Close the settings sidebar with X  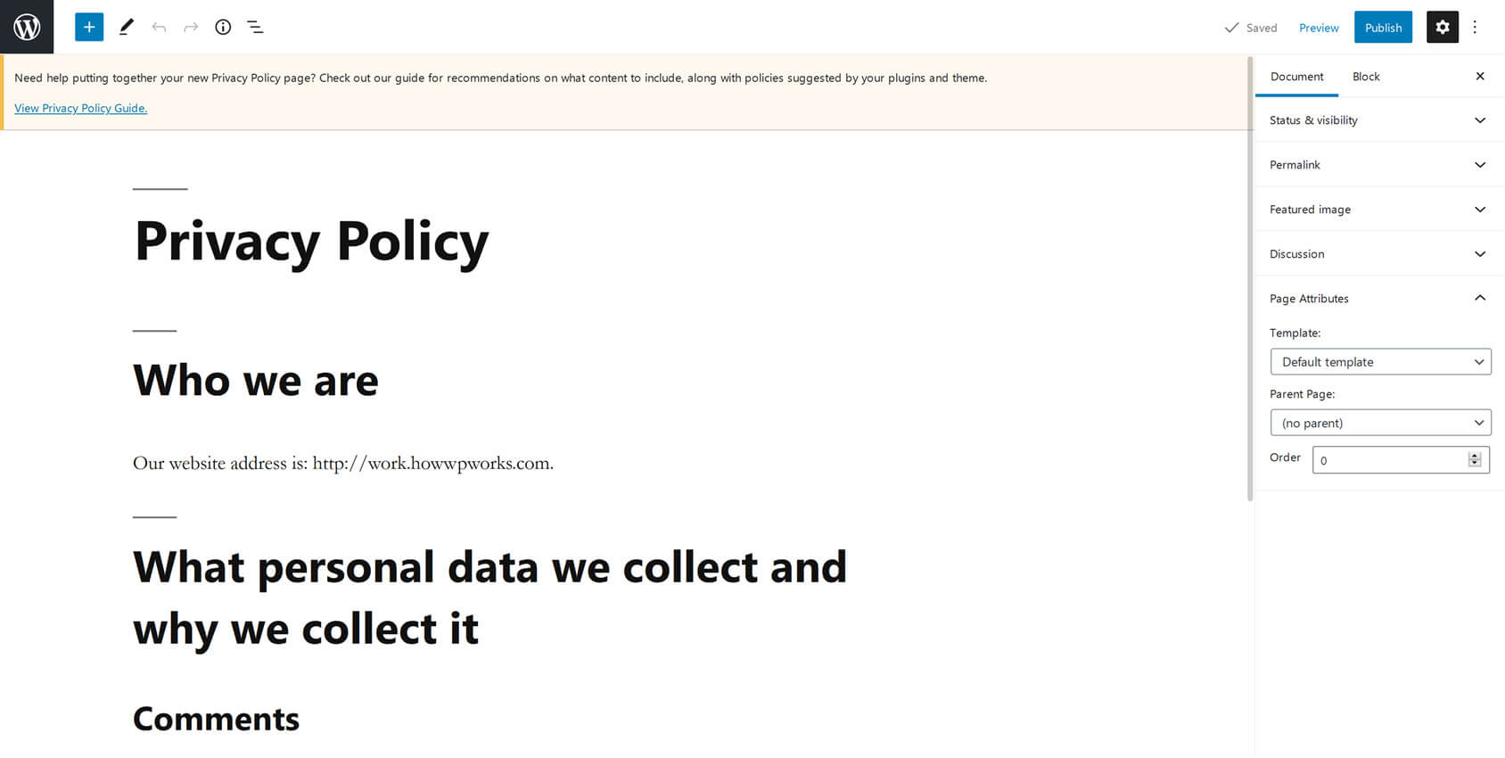pyautogui.click(x=1480, y=76)
